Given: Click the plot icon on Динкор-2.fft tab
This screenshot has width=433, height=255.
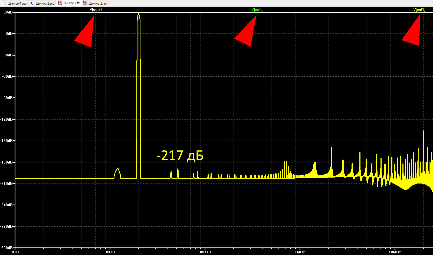Looking at the screenshot, I should click(x=60, y=3).
